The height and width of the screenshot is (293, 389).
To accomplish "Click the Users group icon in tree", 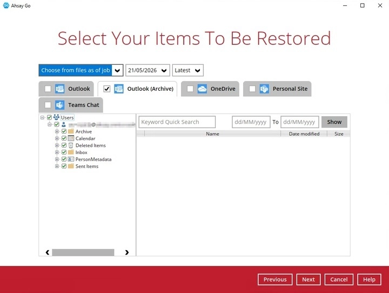I will [x=56, y=117].
